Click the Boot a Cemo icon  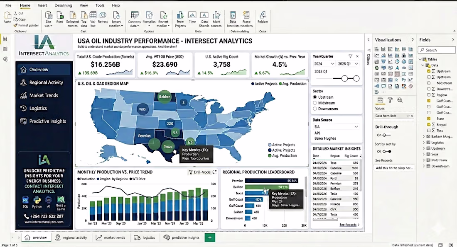(x=61, y=200)
